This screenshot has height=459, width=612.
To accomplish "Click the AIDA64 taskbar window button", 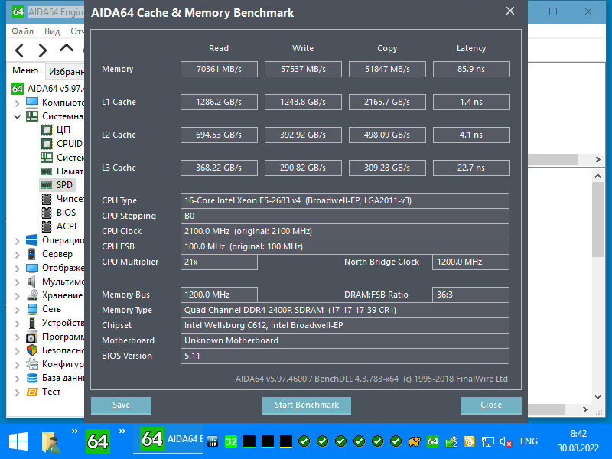I will pos(168,439).
